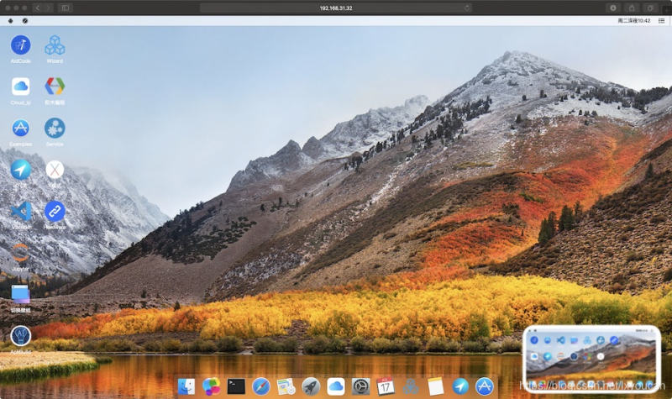Viewport: 672px width, 399px height.
Task: Open the ApkBuild desktop icon
Action: click(20, 335)
